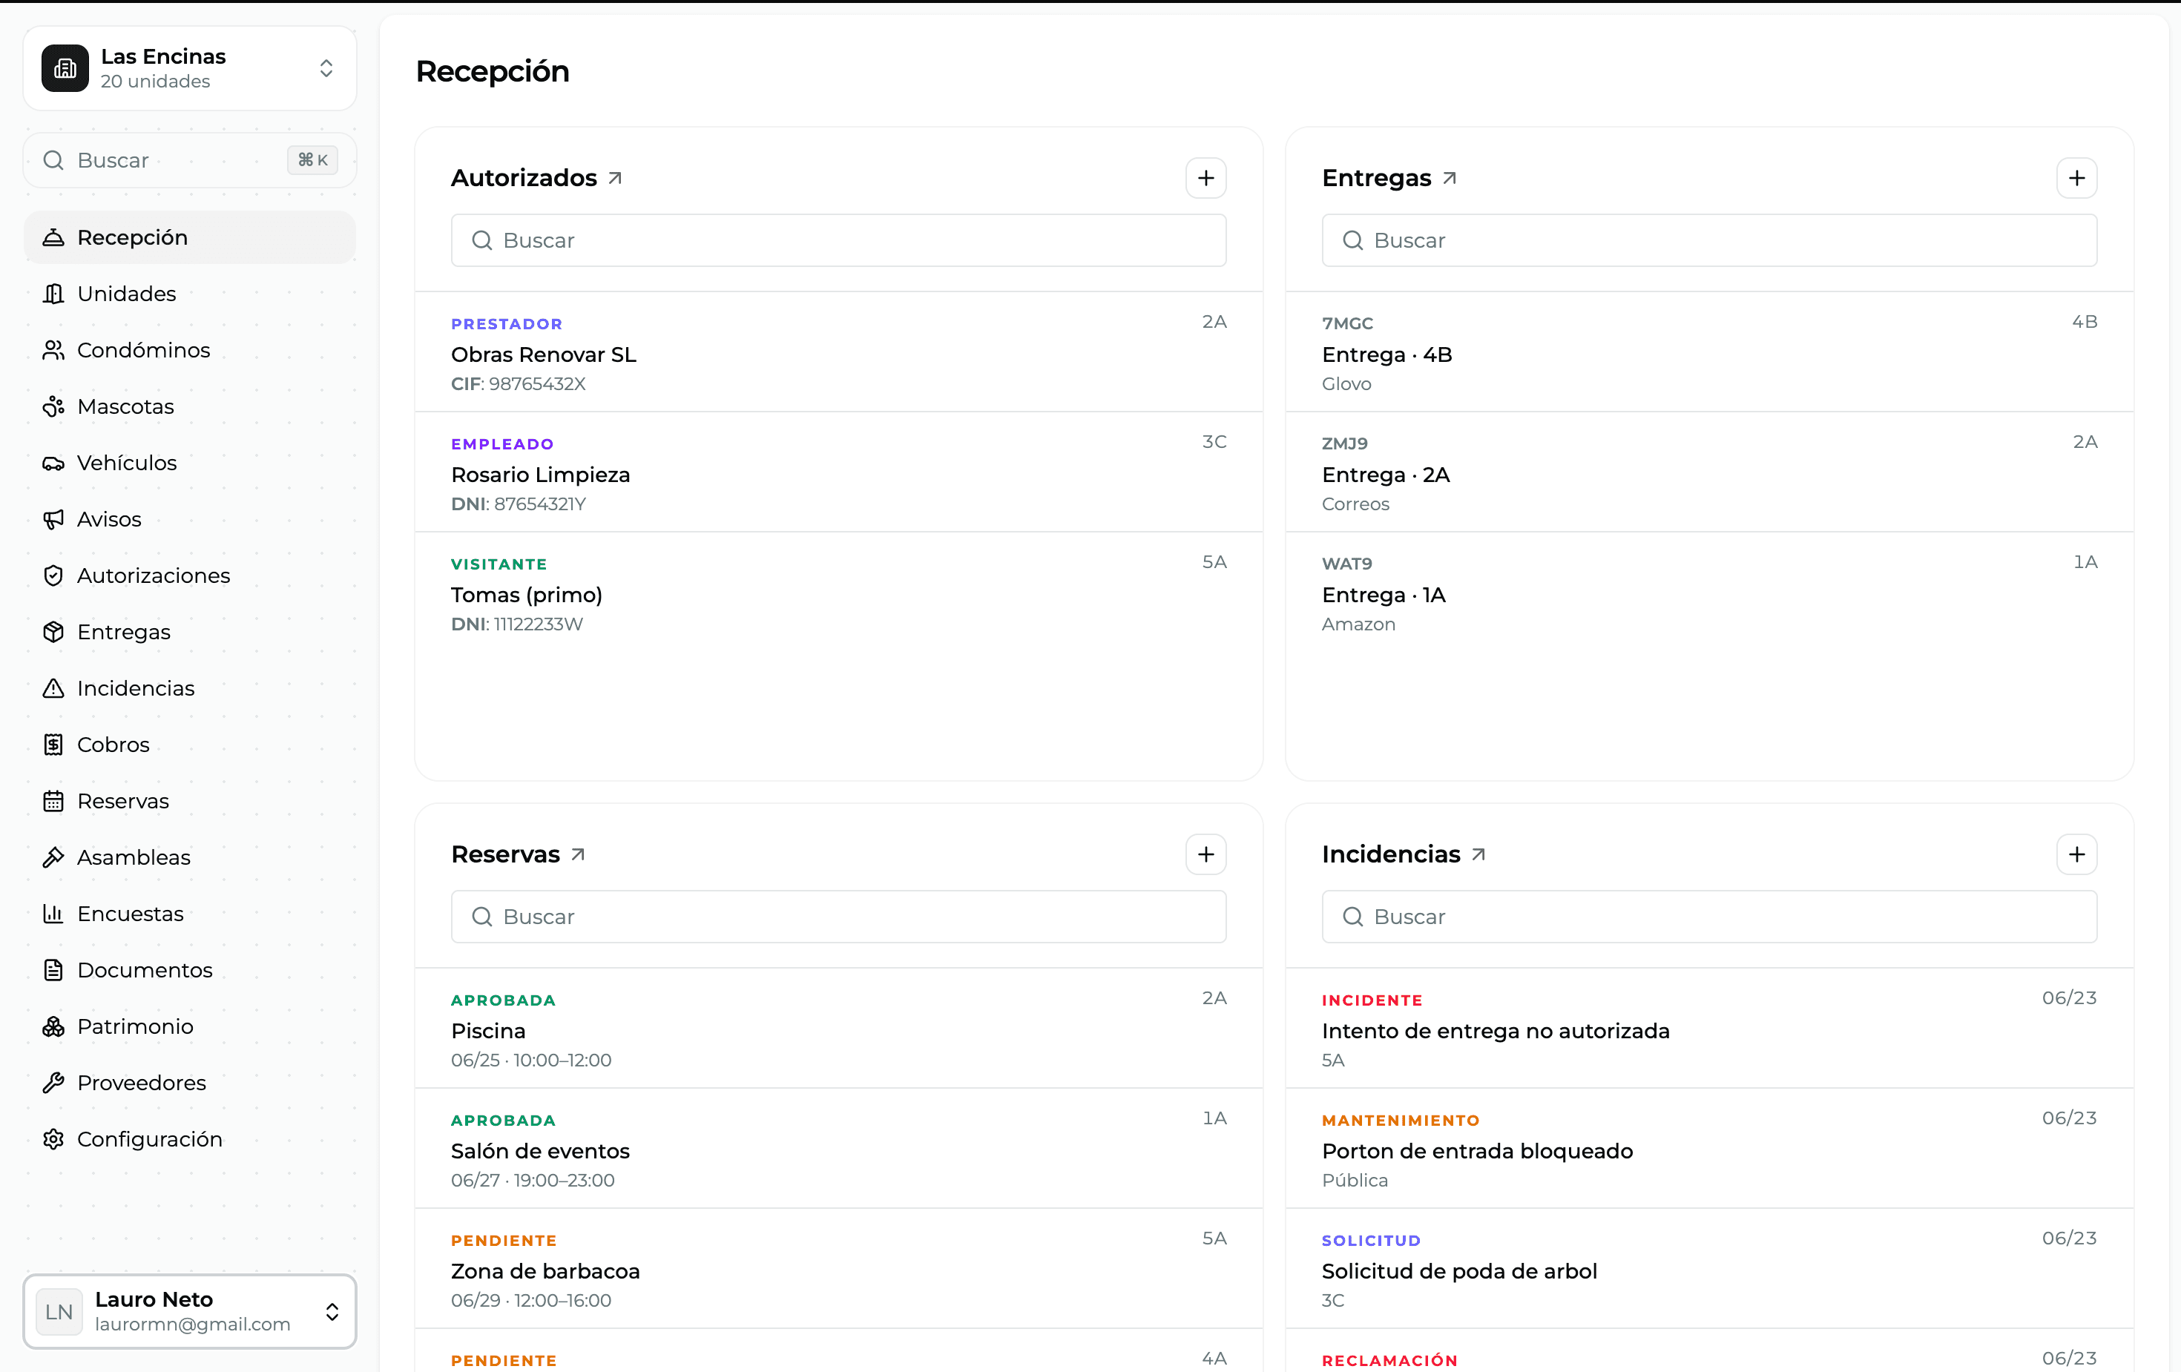Click the Unidades building icon
Screen dimensions: 2181x1372
[53, 294]
